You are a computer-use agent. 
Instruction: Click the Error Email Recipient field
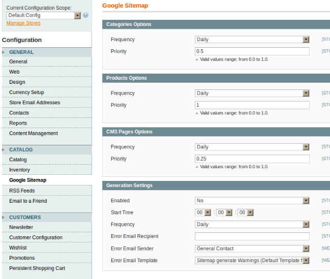coord(252,236)
